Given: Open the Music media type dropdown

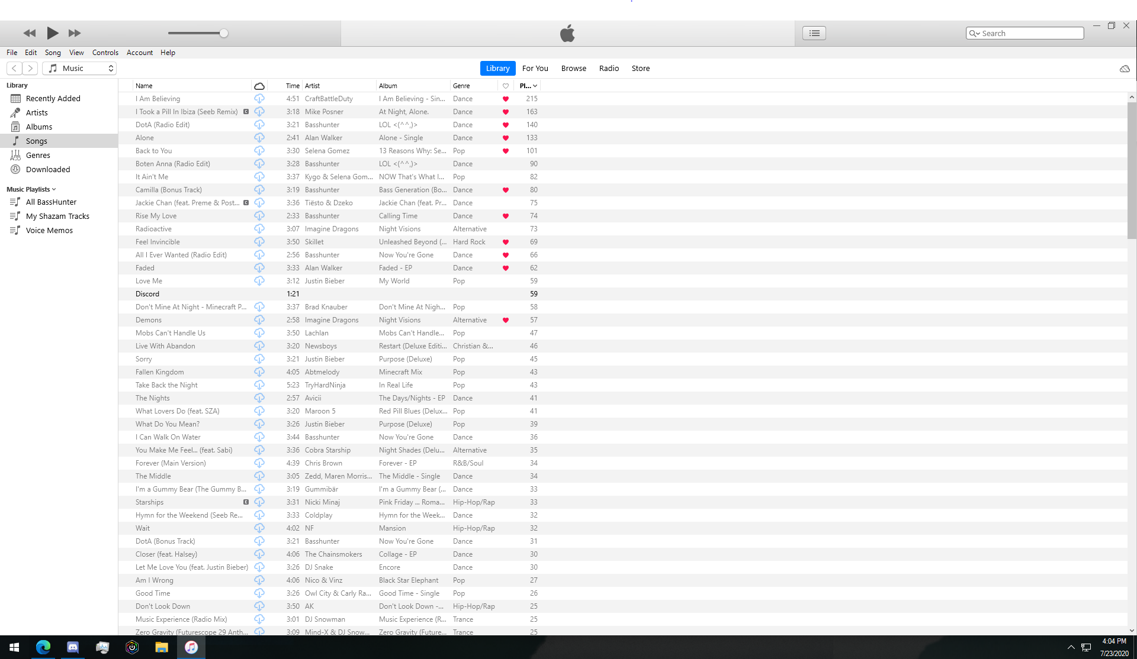Looking at the screenshot, I should [x=79, y=69].
